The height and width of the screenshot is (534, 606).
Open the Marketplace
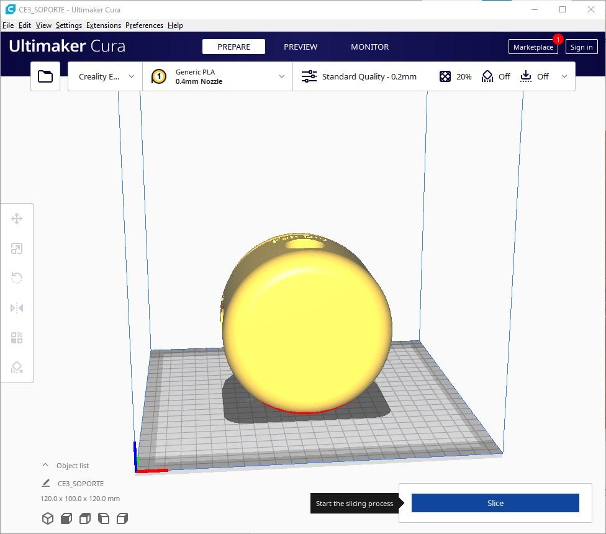click(x=533, y=47)
